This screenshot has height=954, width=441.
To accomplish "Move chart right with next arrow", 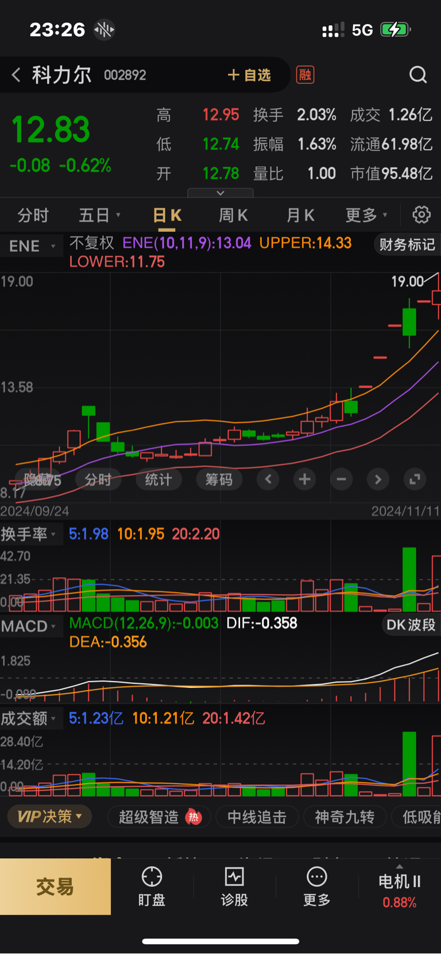I will pyautogui.click(x=378, y=480).
